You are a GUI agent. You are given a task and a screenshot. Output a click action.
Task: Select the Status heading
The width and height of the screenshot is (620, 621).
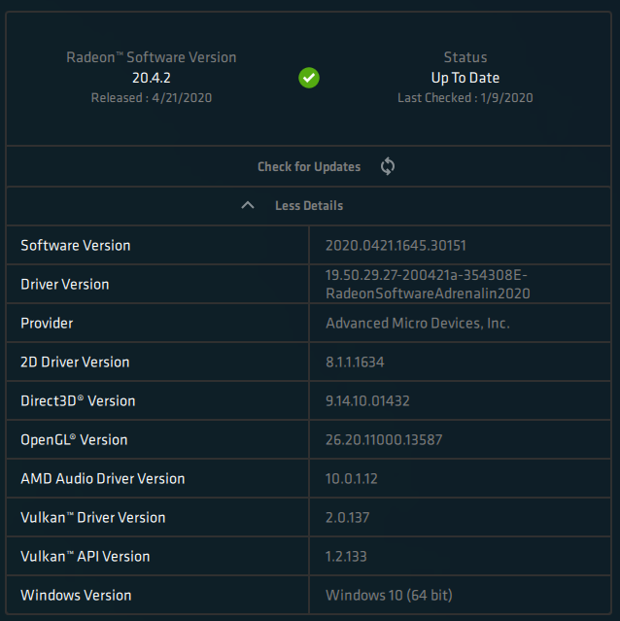pyautogui.click(x=465, y=57)
